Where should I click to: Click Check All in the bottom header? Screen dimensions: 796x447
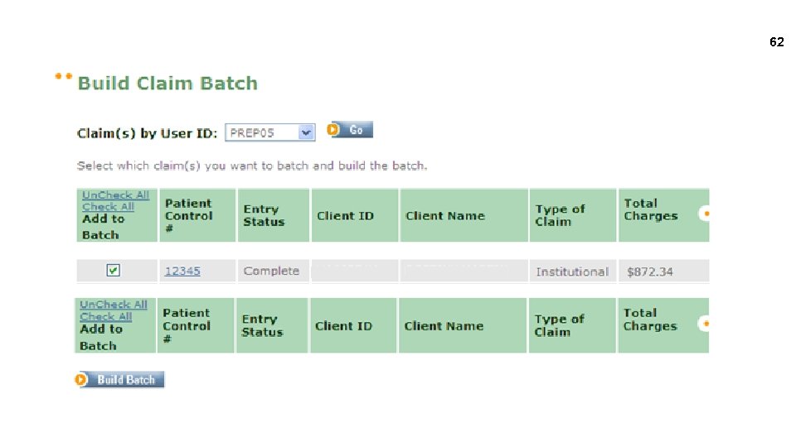106,316
